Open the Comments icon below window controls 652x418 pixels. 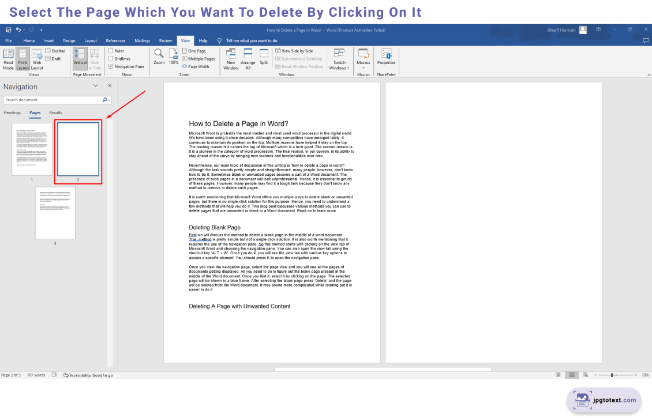pyautogui.click(x=646, y=40)
